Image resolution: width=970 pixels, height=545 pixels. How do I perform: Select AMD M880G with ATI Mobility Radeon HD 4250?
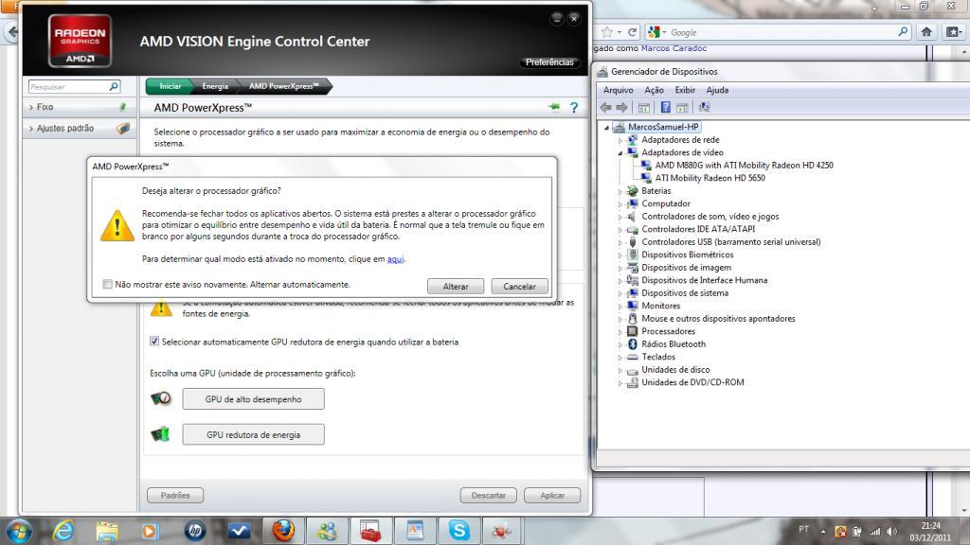[x=745, y=165]
